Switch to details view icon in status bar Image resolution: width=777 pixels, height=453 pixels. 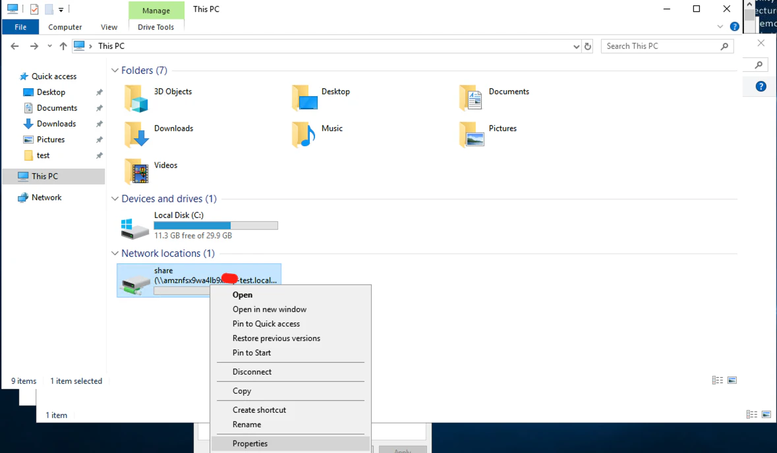pos(718,380)
